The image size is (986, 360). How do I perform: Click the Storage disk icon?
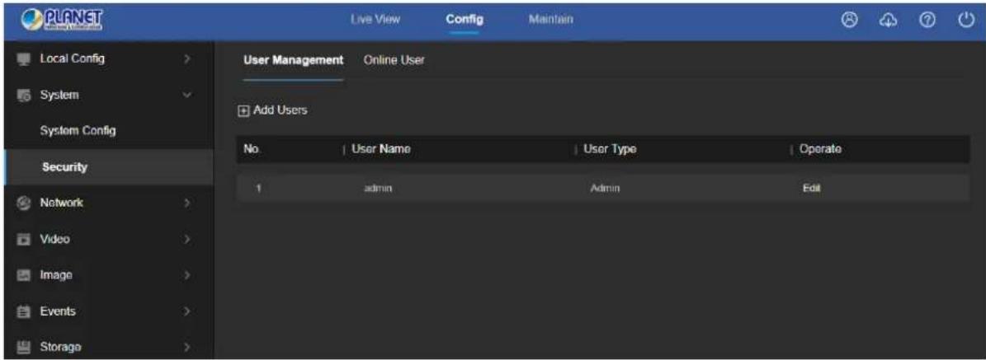pos(24,347)
